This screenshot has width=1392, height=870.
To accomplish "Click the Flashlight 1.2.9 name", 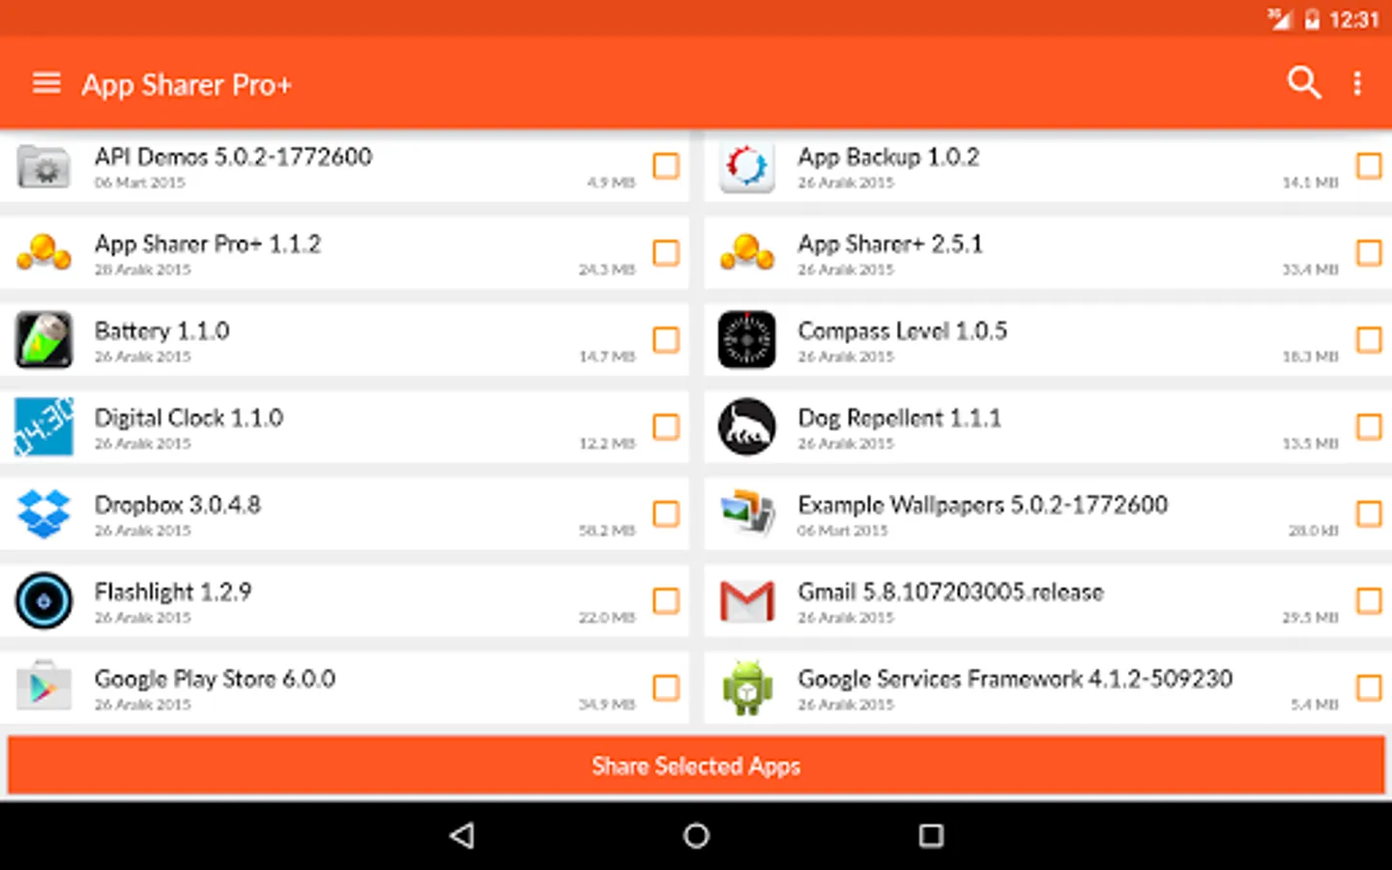I will pos(173,592).
